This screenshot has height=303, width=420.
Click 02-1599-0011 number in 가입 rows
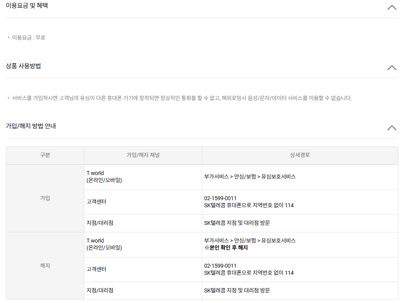pos(220,198)
